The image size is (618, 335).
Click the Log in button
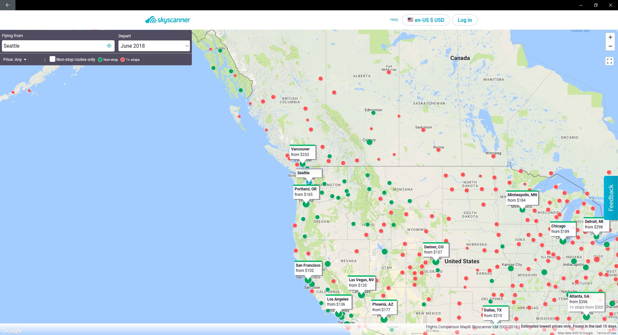[464, 20]
